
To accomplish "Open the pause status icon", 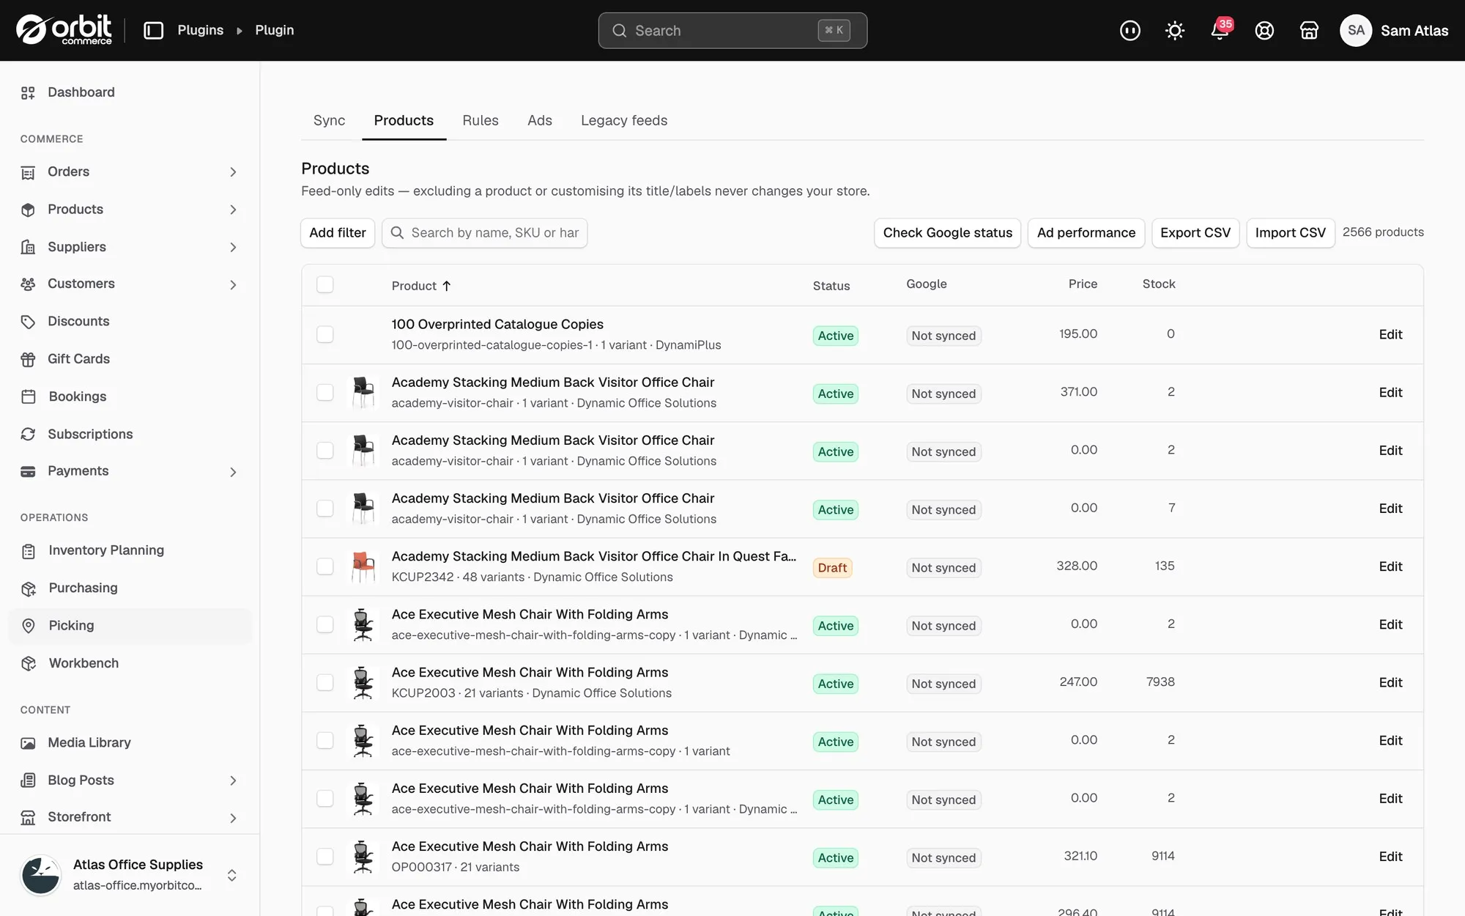I will click(x=1130, y=30).
